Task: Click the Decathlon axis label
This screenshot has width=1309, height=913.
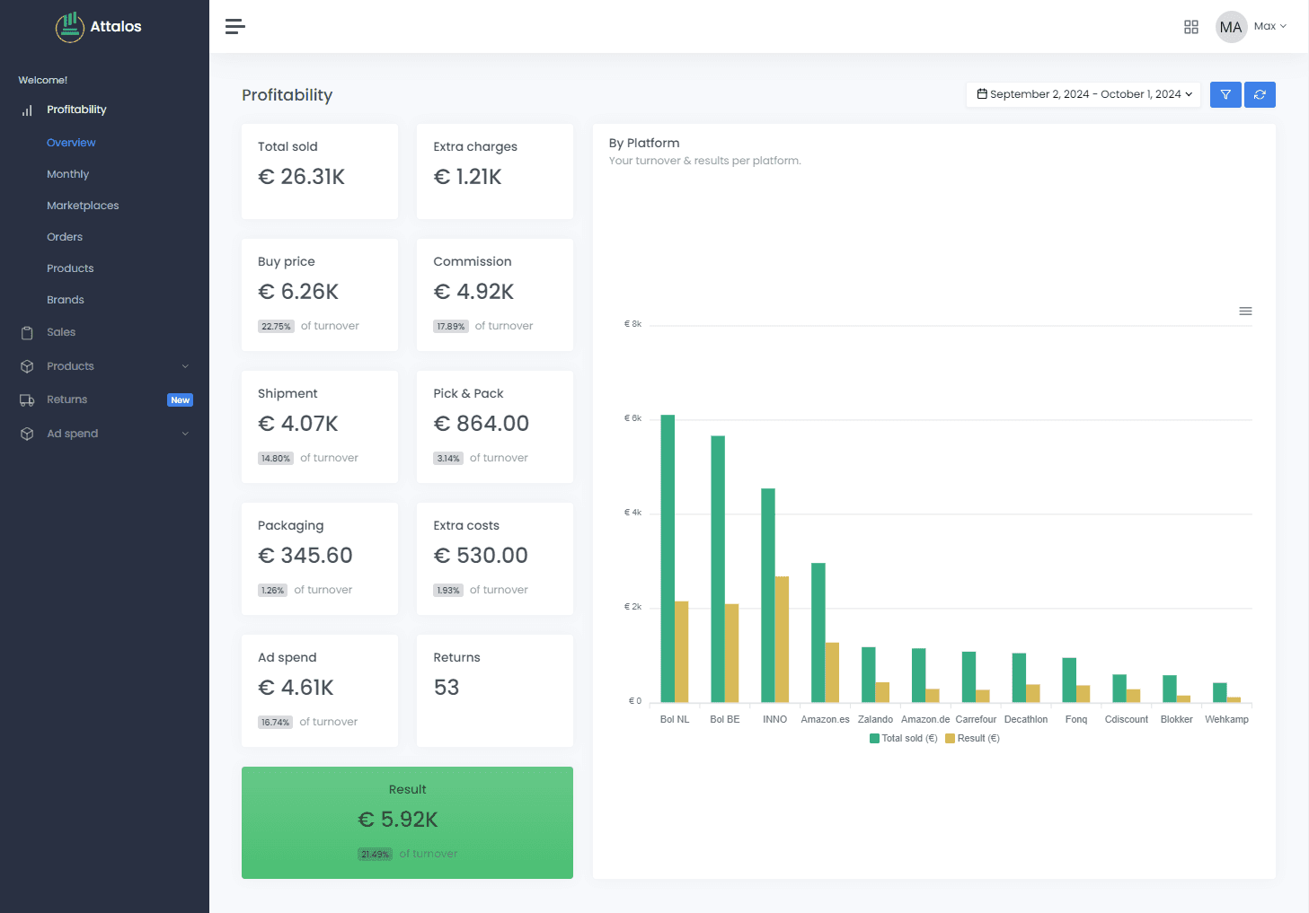Action: click(1026, 719)
